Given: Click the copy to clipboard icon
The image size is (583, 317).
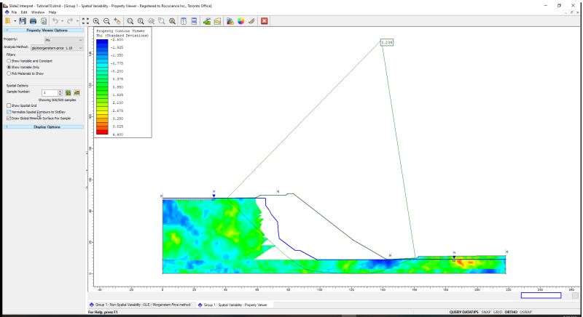Looking at the screenshot, I should pyautogui.click(x=44, y=21).
